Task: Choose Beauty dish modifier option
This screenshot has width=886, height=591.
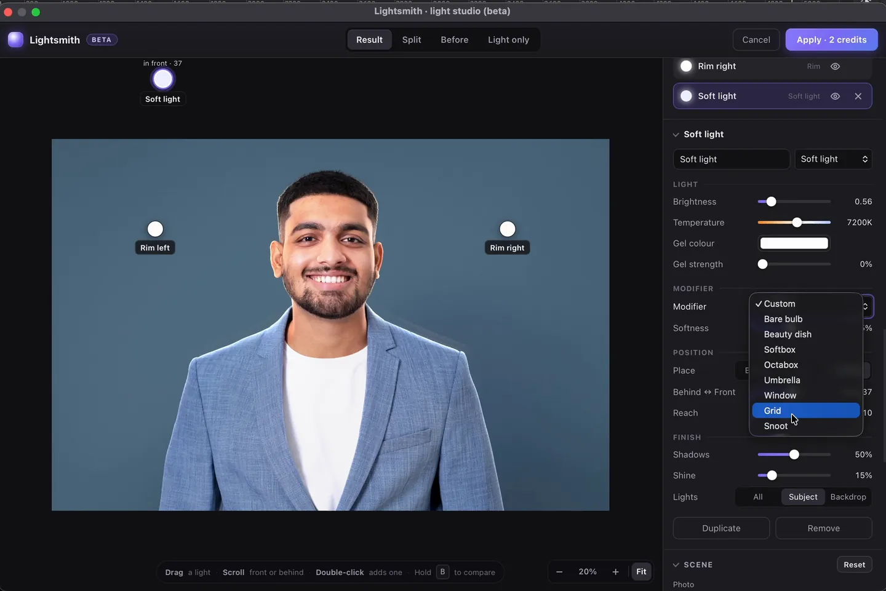Action: pyautogui.click(x=805, y=334)
